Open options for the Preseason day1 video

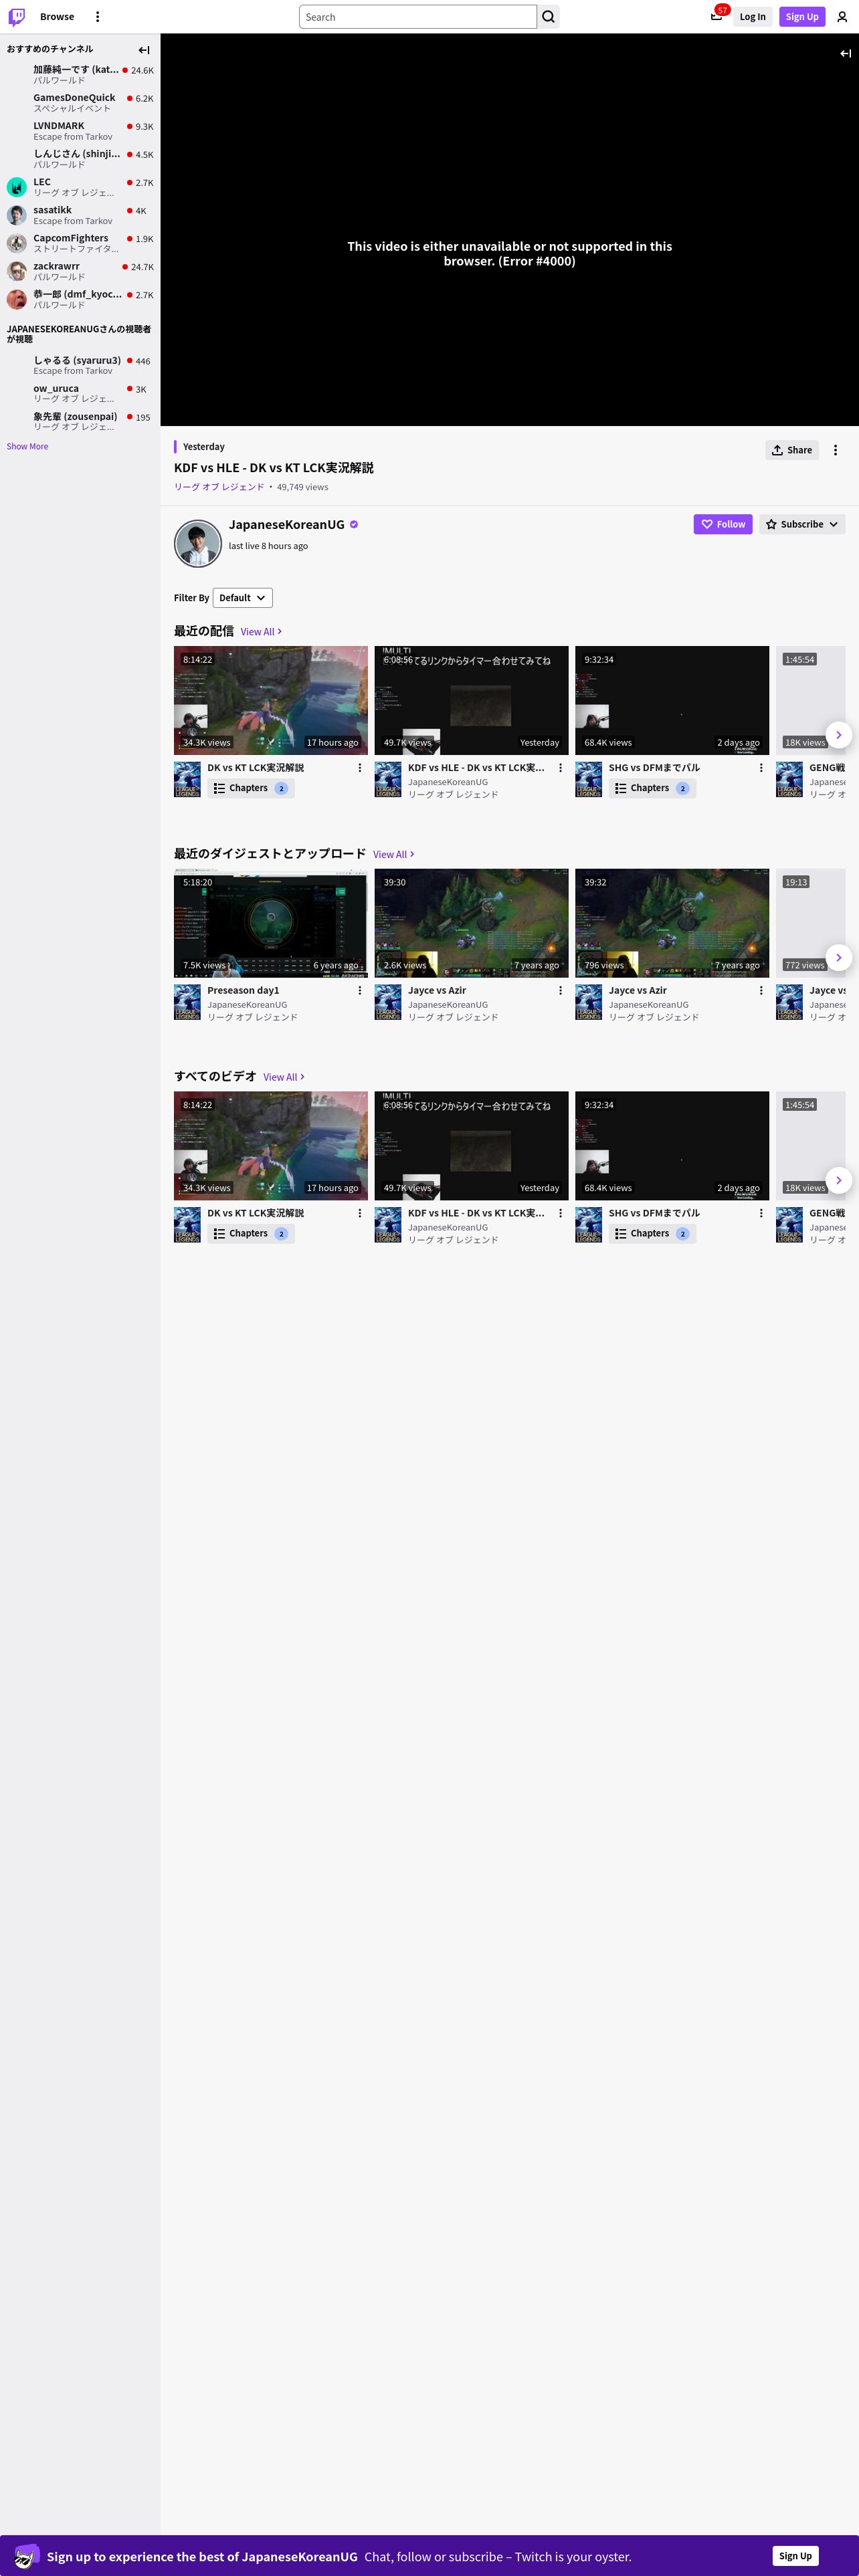tap(360, 991)
